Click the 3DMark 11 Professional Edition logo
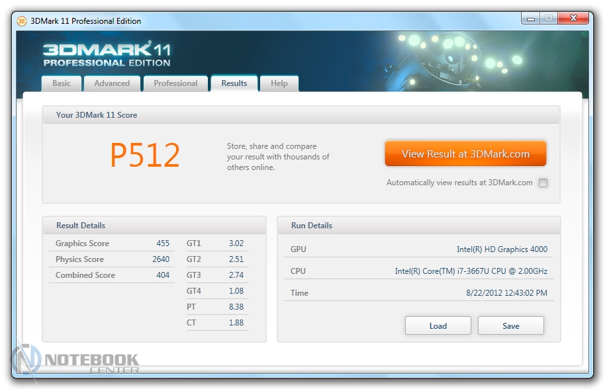This screenshot has width=607, height=391. click(107, 54)
